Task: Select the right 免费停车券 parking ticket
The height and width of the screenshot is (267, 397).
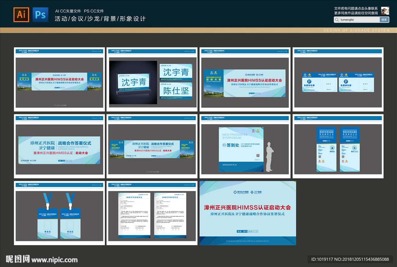Action: click(x=356, y=82)
